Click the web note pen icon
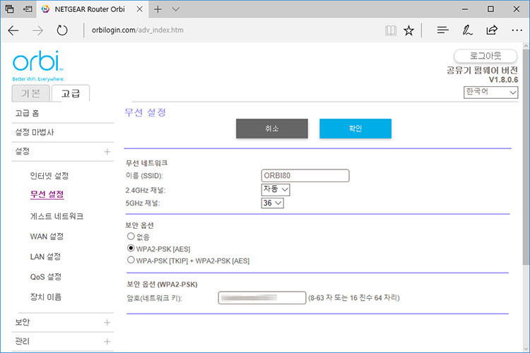 467,30
